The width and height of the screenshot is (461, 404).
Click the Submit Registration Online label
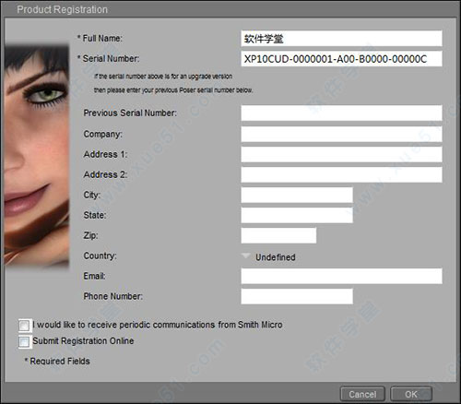coord(83,341)
